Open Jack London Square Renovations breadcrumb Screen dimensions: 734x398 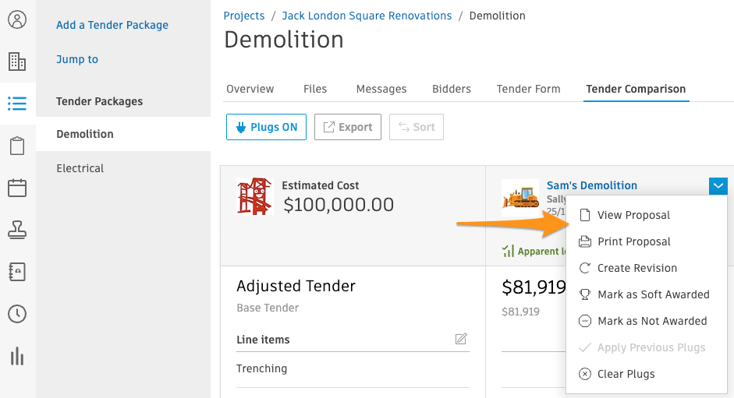tap(367, 16)
